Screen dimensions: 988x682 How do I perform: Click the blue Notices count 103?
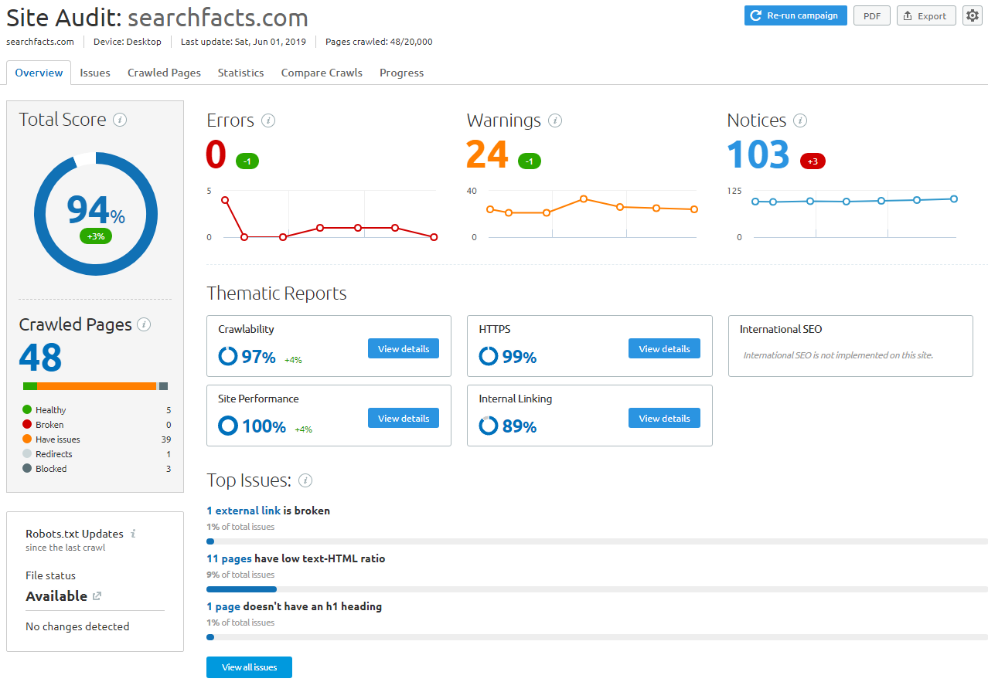pos(758,154)
